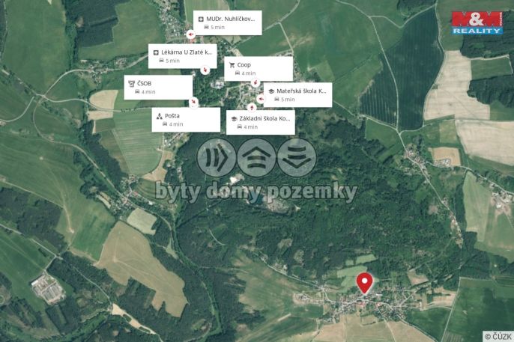Click the arrow marker above Základní škola label

252,107
